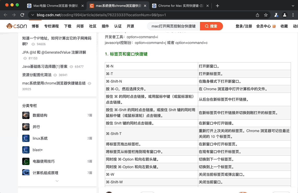The width and height of the screenshot is (298, 193).
Task: Click the 并行 column thumbnail
Action: click(x=26, y=127)
